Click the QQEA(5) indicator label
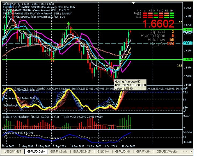Image resolution: width=197 pixels, height=156 pixels. pos(18,132)
